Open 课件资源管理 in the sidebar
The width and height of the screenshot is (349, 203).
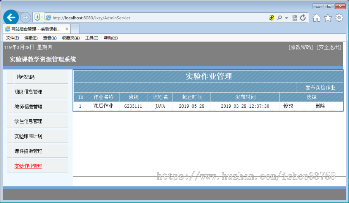click(28, 151)
